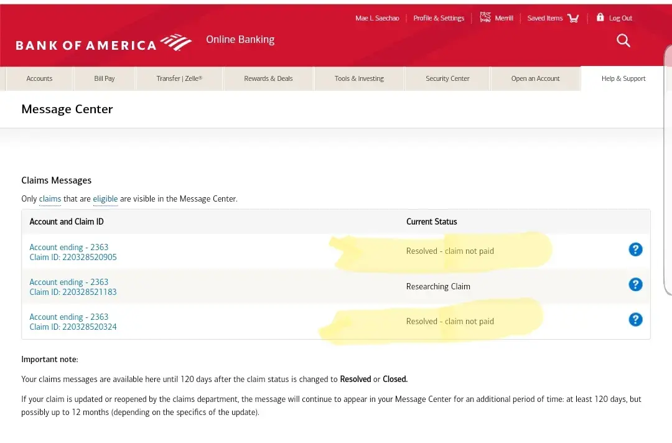Click the Log Out lock icon
Viewport: 672px width, 443px height.
point(600,17)
